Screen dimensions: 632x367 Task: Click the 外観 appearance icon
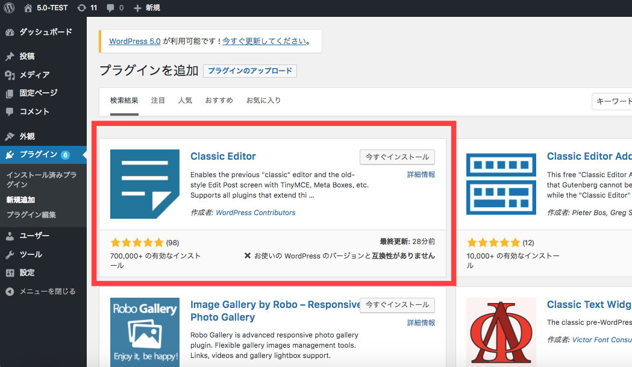pos(10,136)
